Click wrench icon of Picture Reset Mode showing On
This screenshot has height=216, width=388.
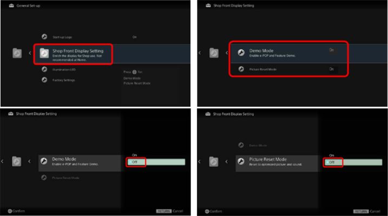pos(241,69)
